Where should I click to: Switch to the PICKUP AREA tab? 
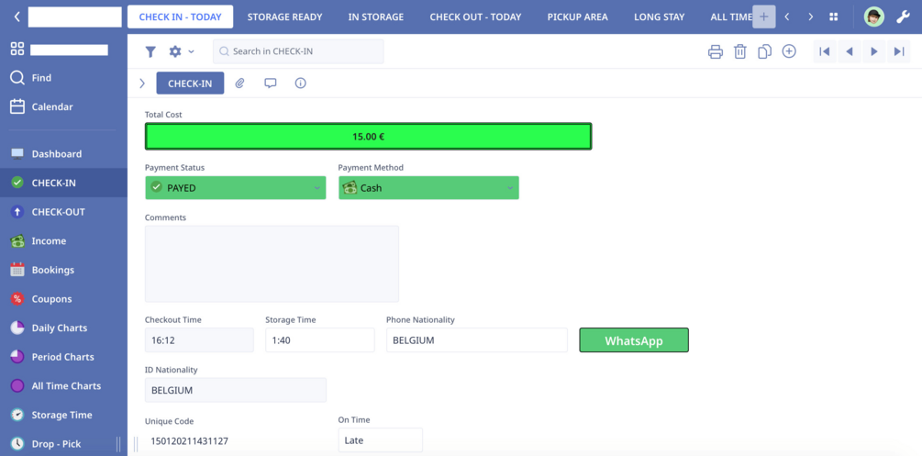[577, 17]
